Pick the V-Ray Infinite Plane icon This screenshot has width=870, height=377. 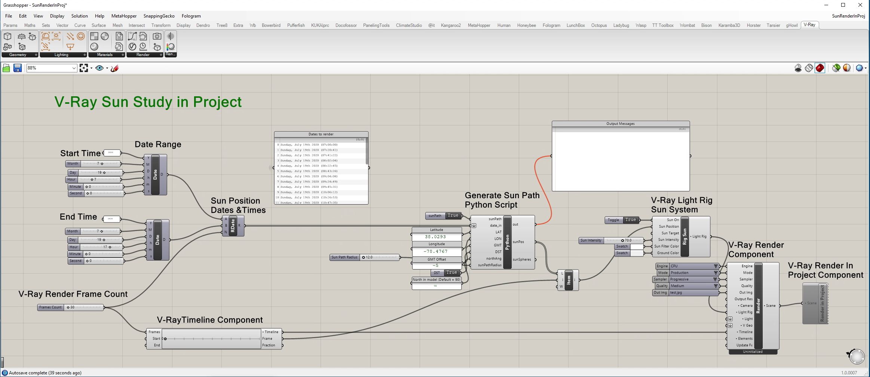coord(22,37)
